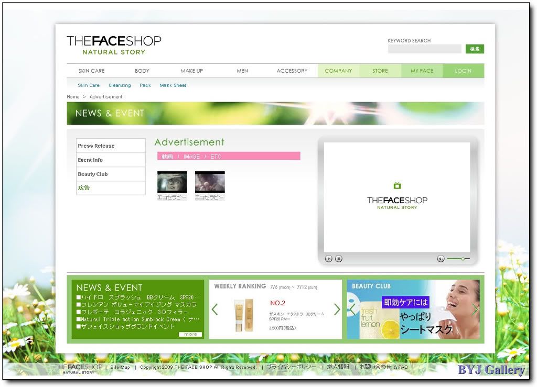Click the footer The Face Shop logo

click(x=79, y=369)
